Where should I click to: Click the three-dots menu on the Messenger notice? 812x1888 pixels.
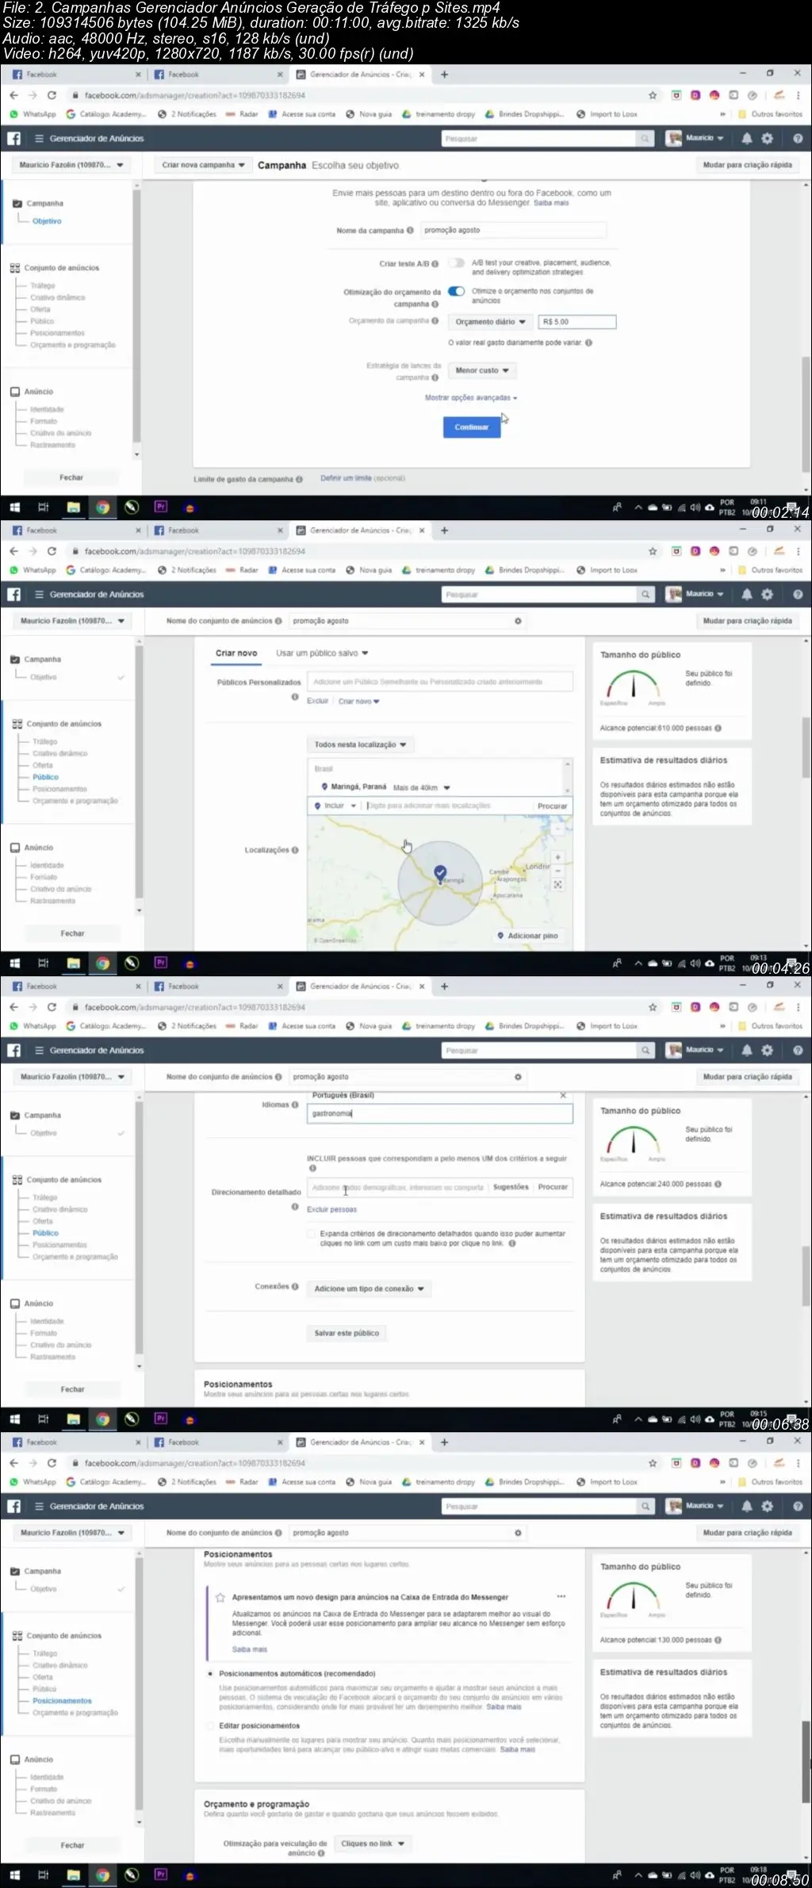click(561, 1596)
